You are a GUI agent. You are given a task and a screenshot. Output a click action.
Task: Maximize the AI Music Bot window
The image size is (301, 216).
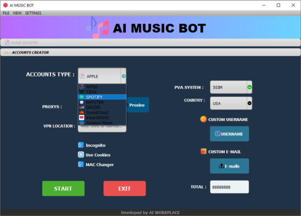coord(278,5)
